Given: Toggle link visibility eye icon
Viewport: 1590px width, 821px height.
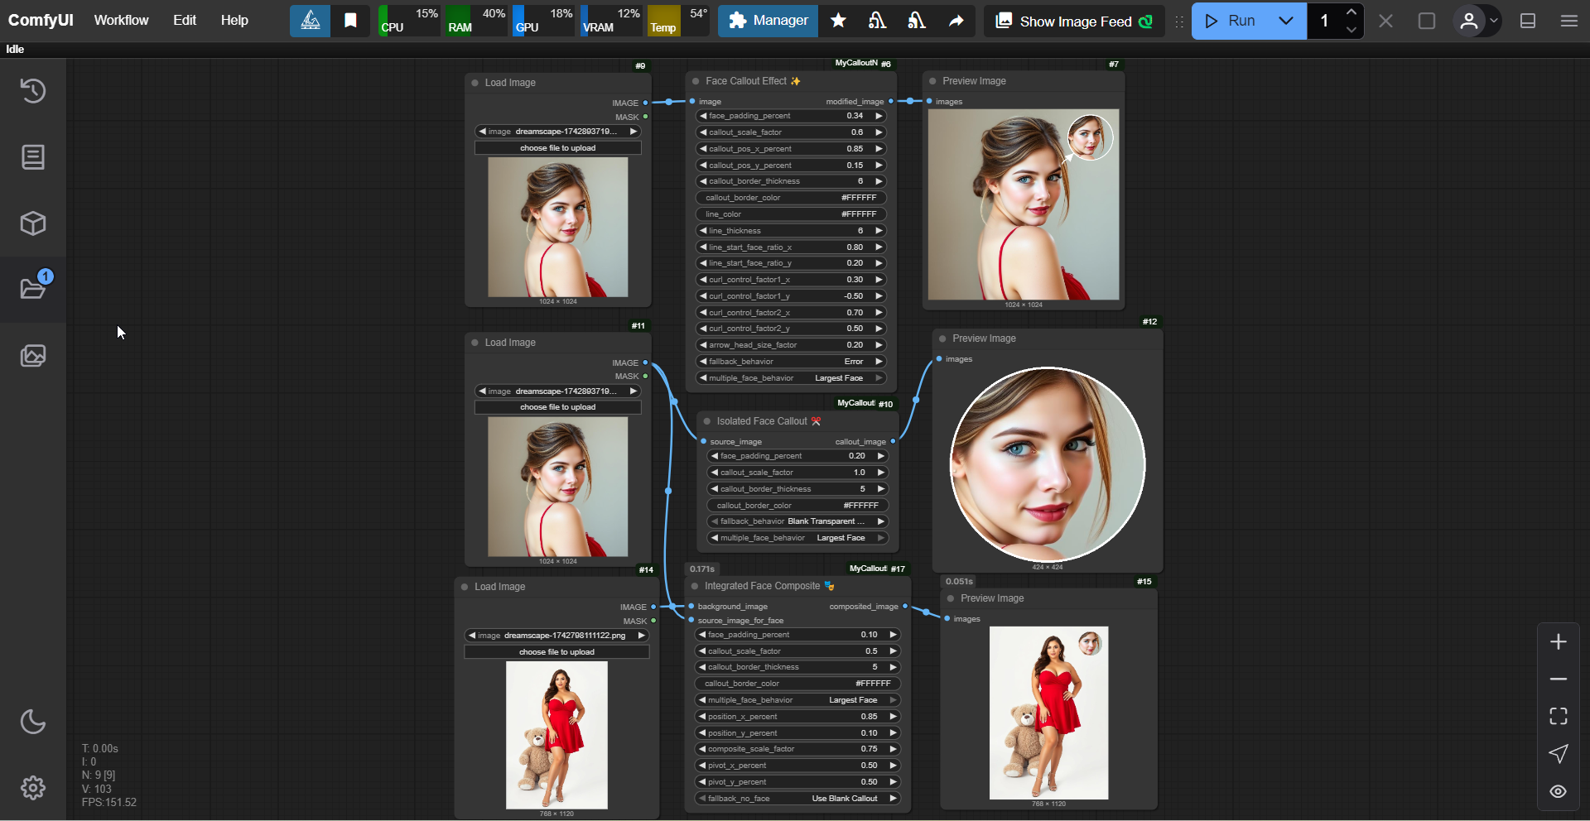Looking at the screenshot, I should 1558,791.
